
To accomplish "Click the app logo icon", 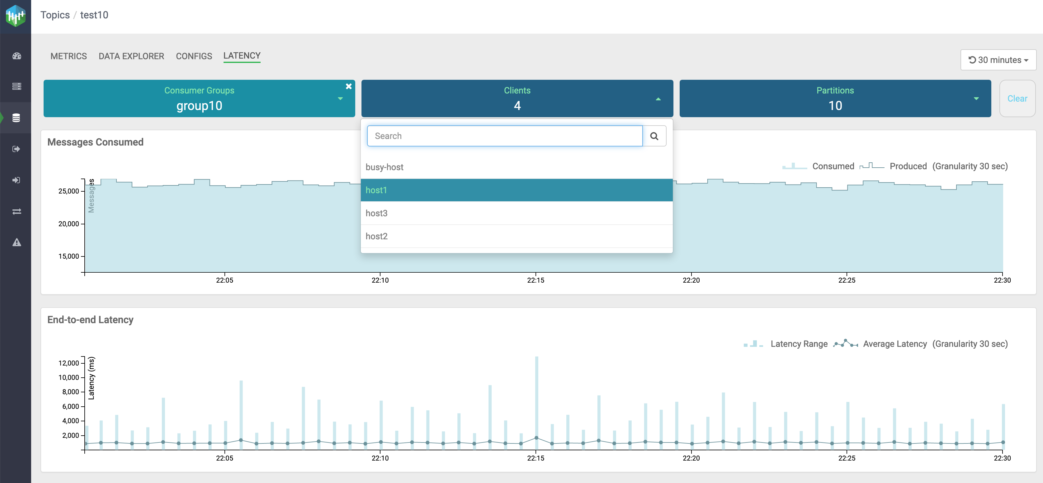I will 15,16.
